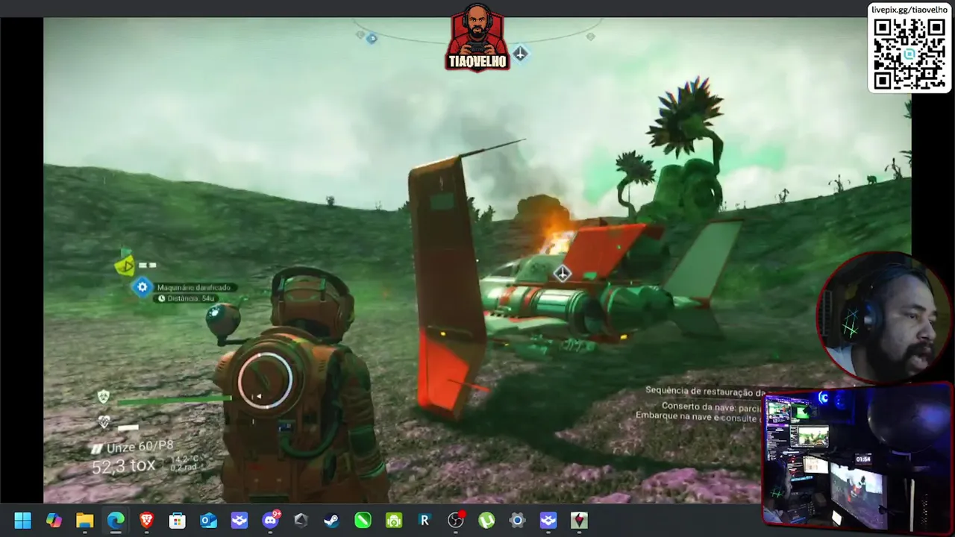The image size is (955, 537).
Task: Click the health heart icon in HUD
Action: pyautogui.click(x=104, y=423)
